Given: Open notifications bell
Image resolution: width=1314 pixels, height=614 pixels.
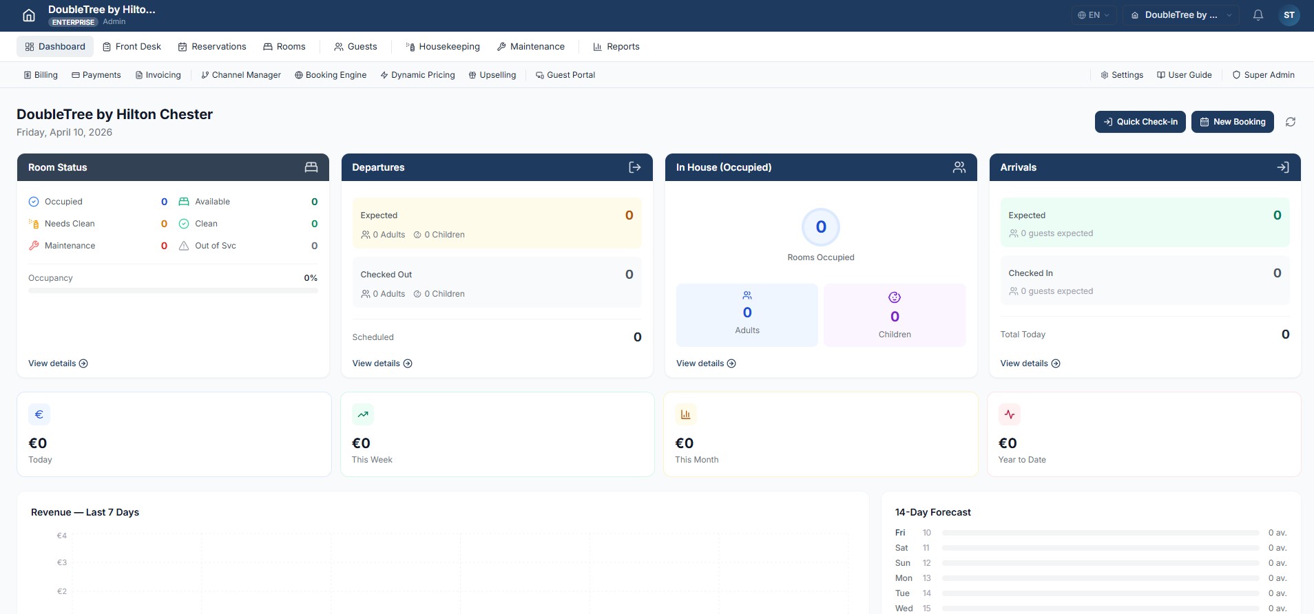Looking at the screenshot, I should tap(1258, 15).
